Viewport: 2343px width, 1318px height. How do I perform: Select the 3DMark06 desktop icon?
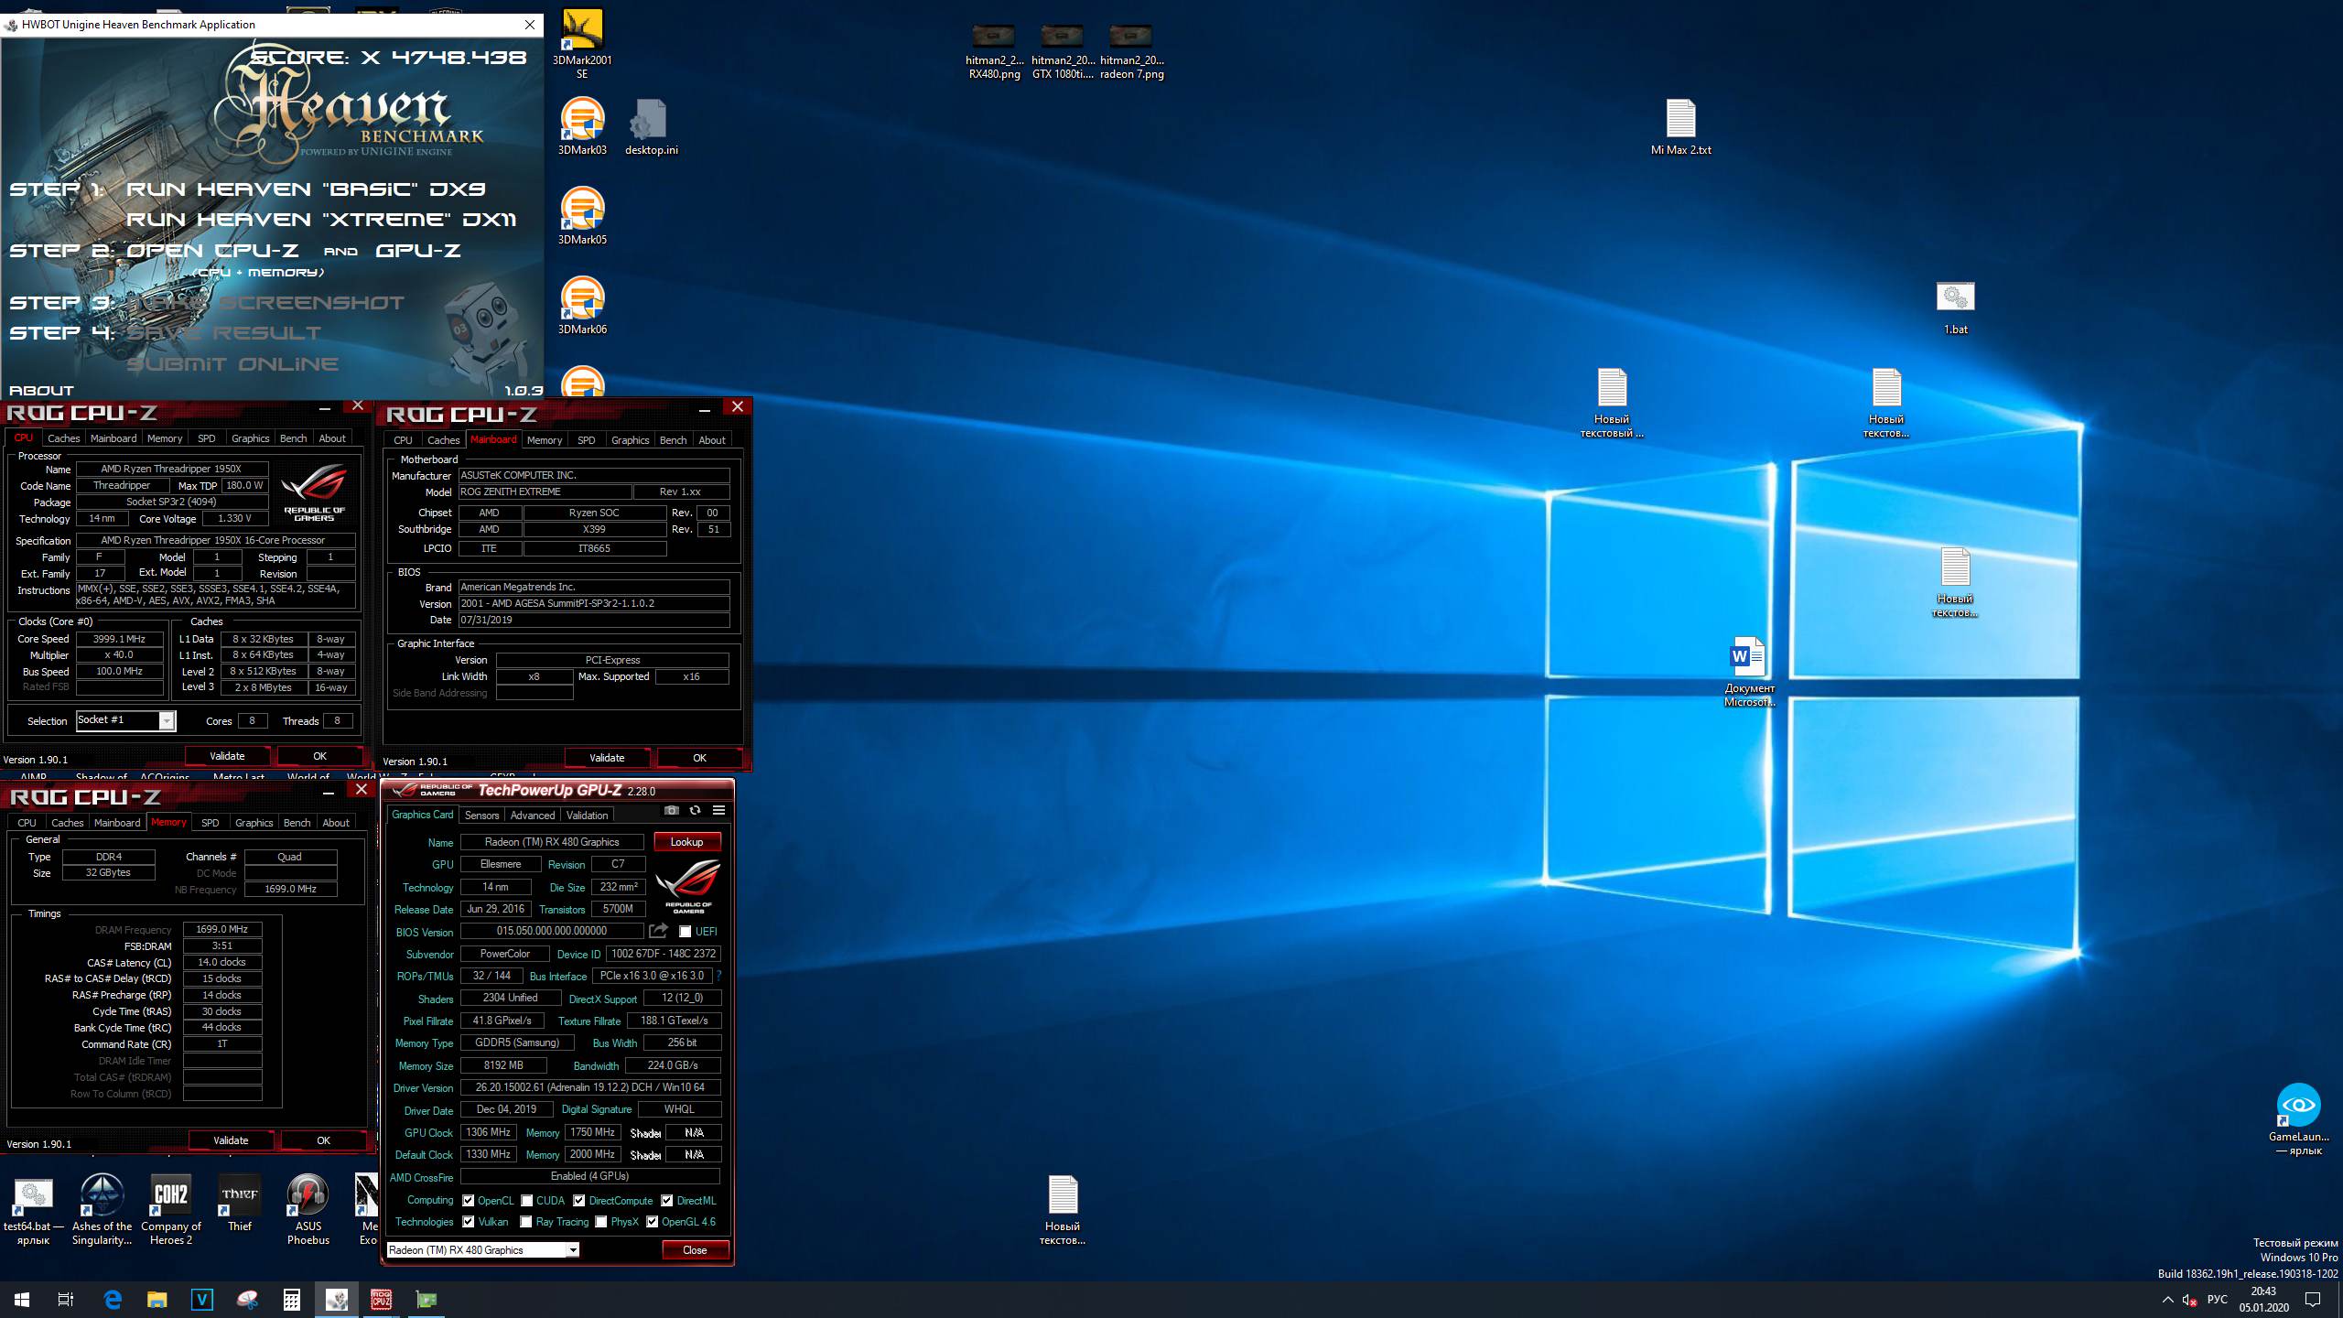[x=582, y=306]
